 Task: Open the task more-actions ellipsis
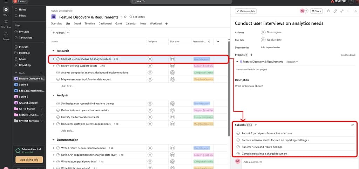coord(349,11)
